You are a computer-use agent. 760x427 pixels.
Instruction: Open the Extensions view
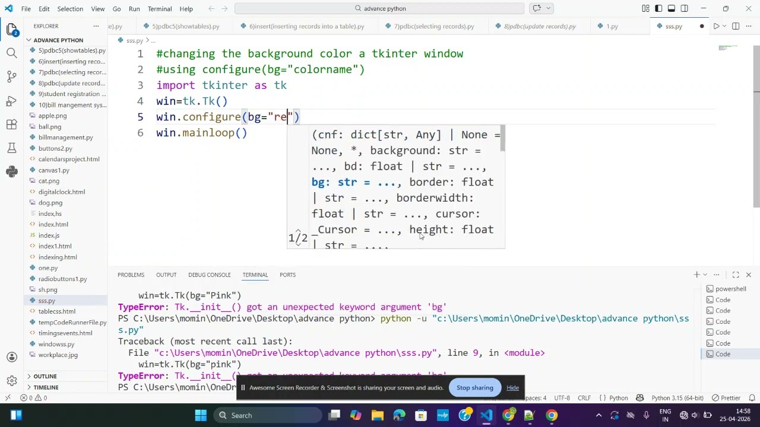pyautogui.click(x=12, y=125)
